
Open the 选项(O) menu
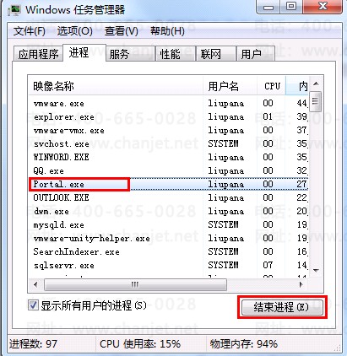74,31
